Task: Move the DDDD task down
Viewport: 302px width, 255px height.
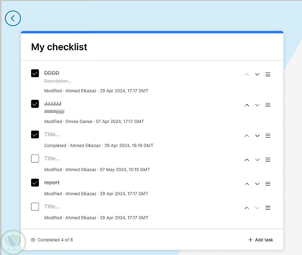Action: tap(257, 74)
